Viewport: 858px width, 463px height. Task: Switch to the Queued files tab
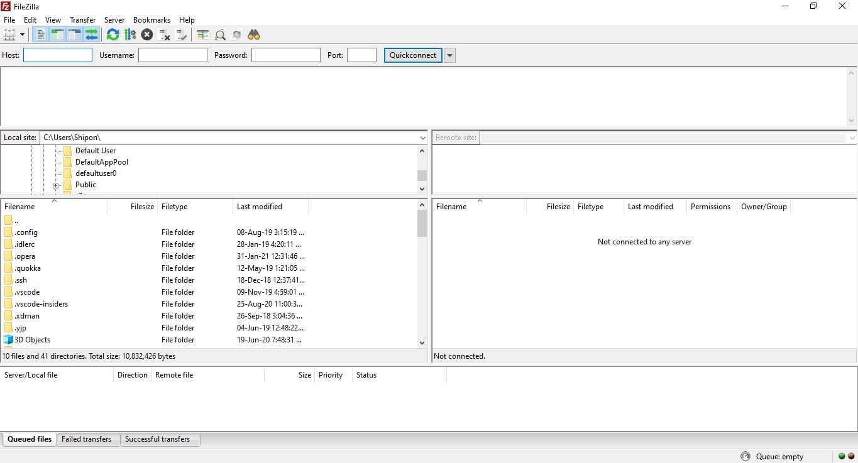tap(30, 439)
